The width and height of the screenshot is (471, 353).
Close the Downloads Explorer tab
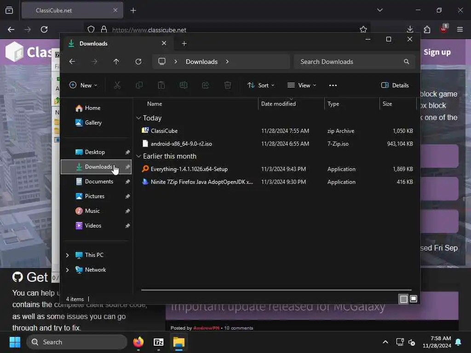pos(164,43)
